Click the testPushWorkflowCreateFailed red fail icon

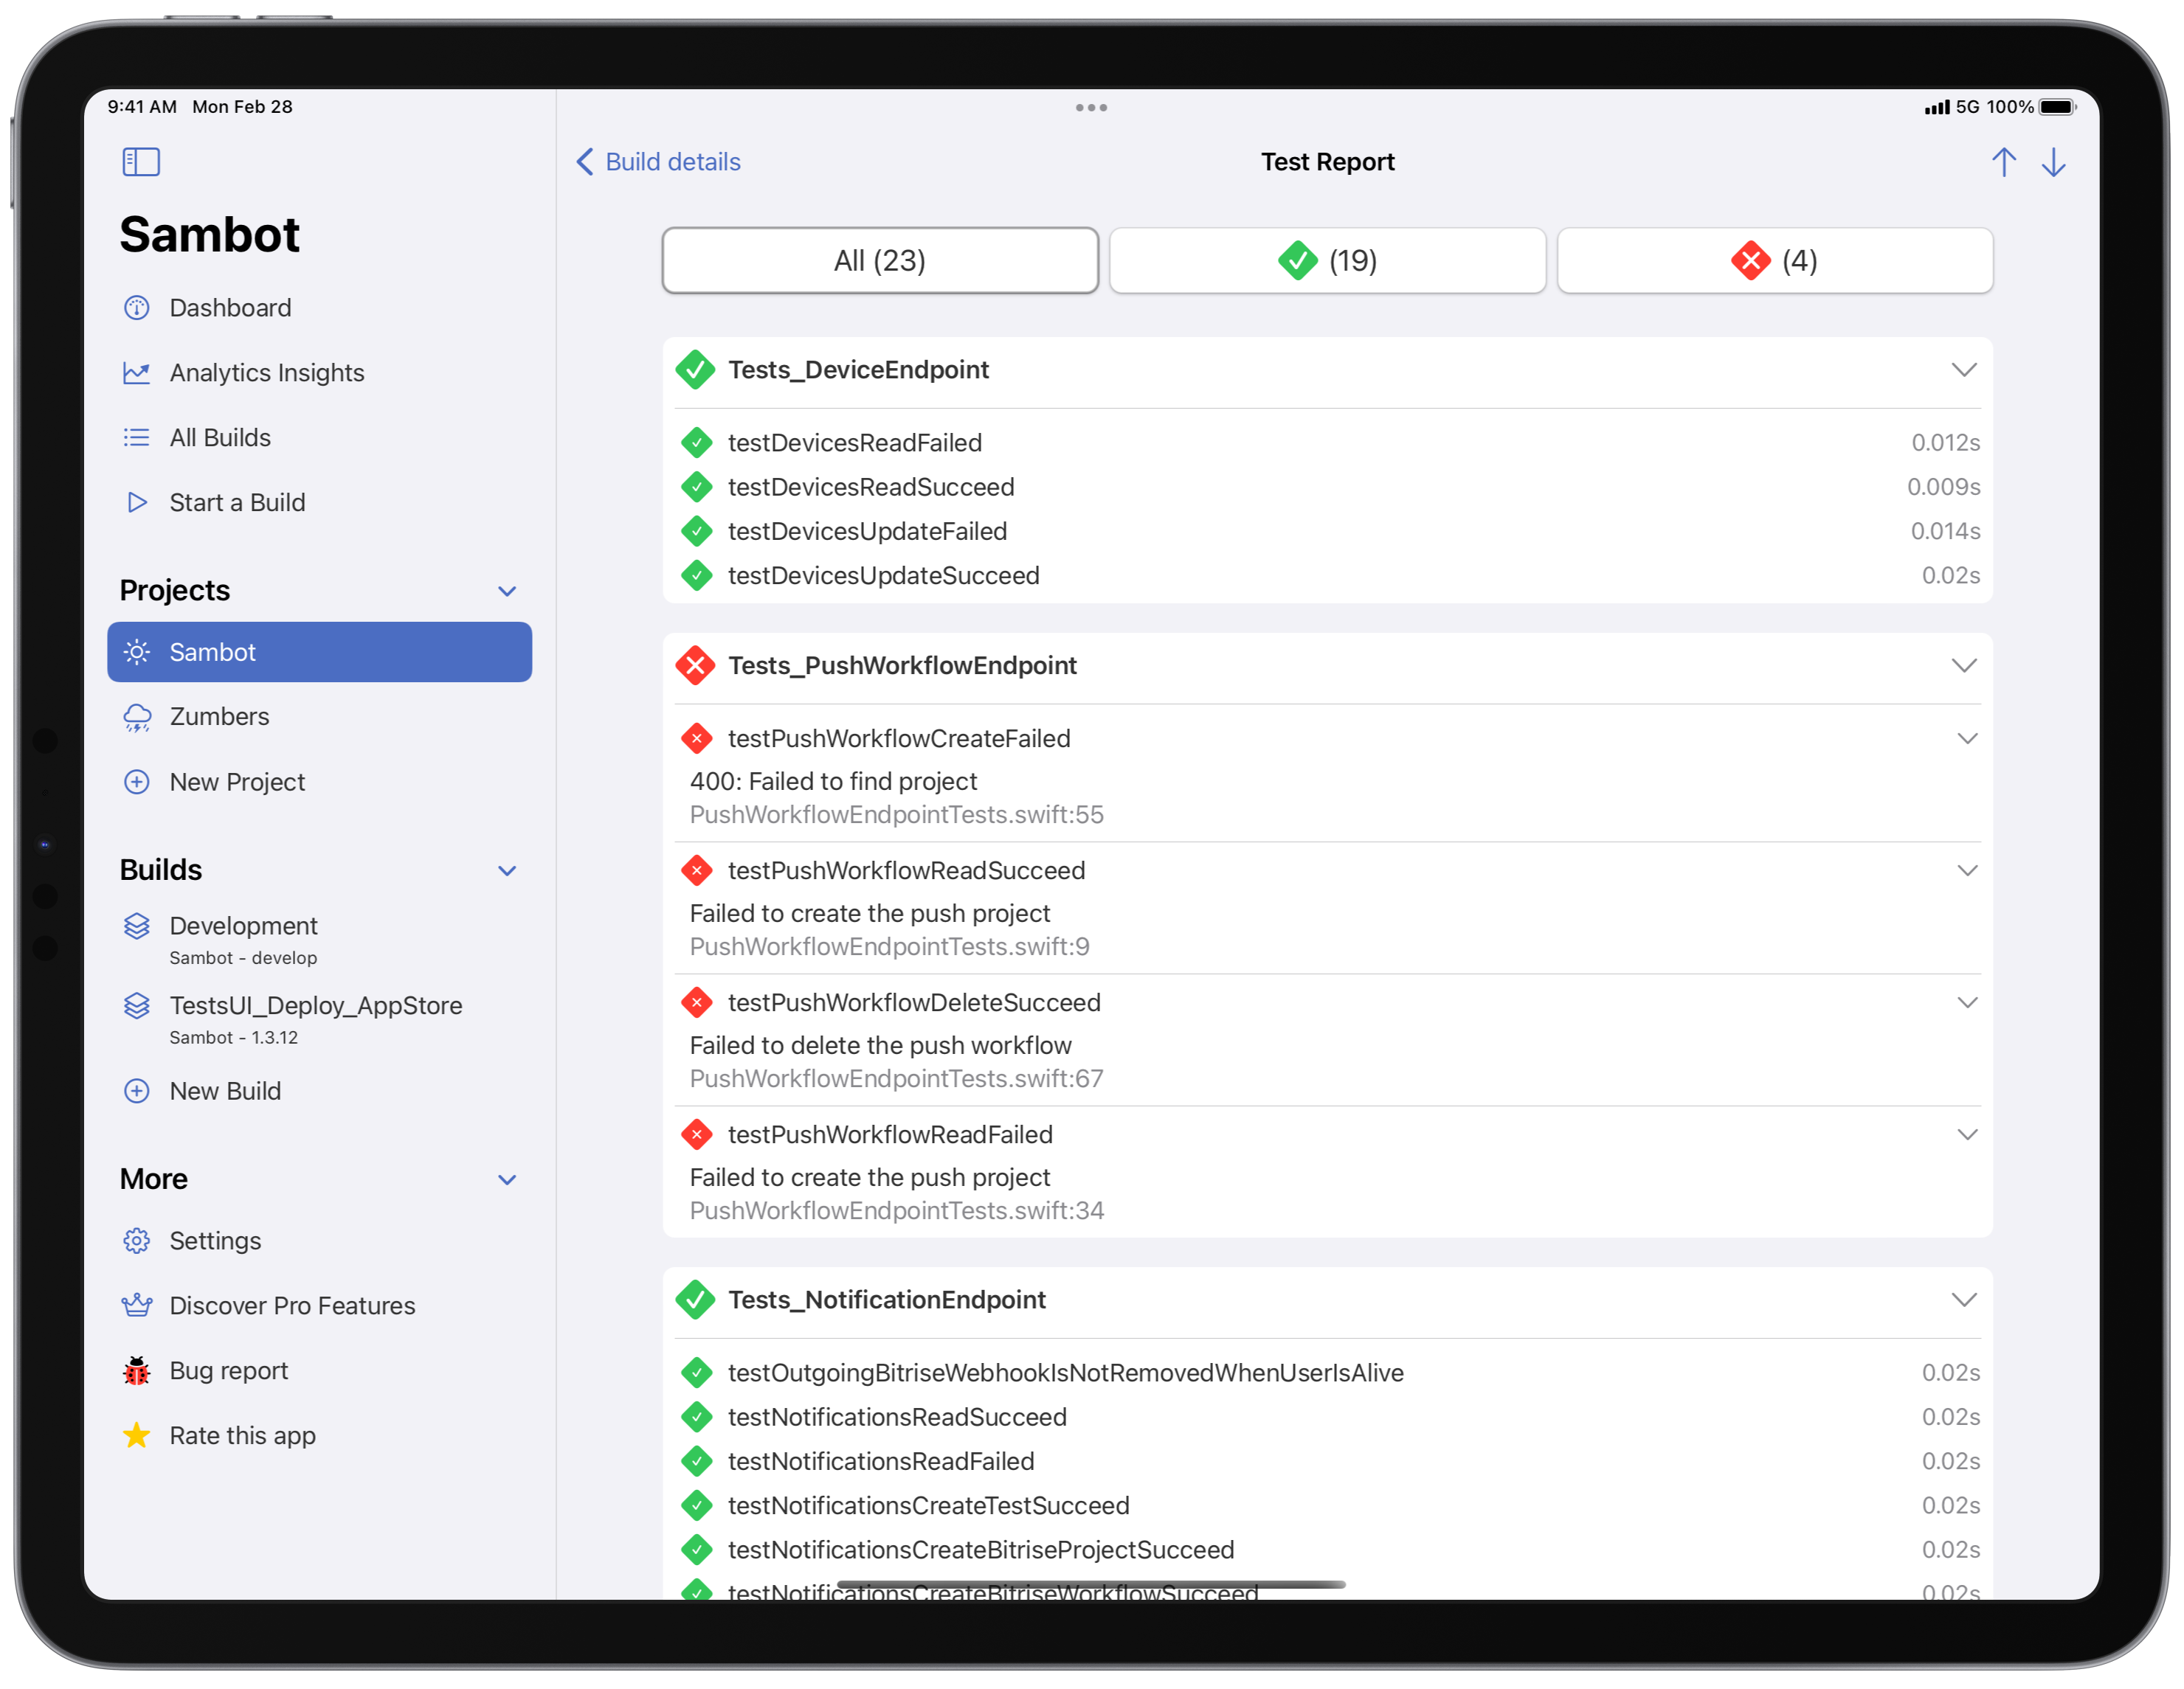point(697,738)
